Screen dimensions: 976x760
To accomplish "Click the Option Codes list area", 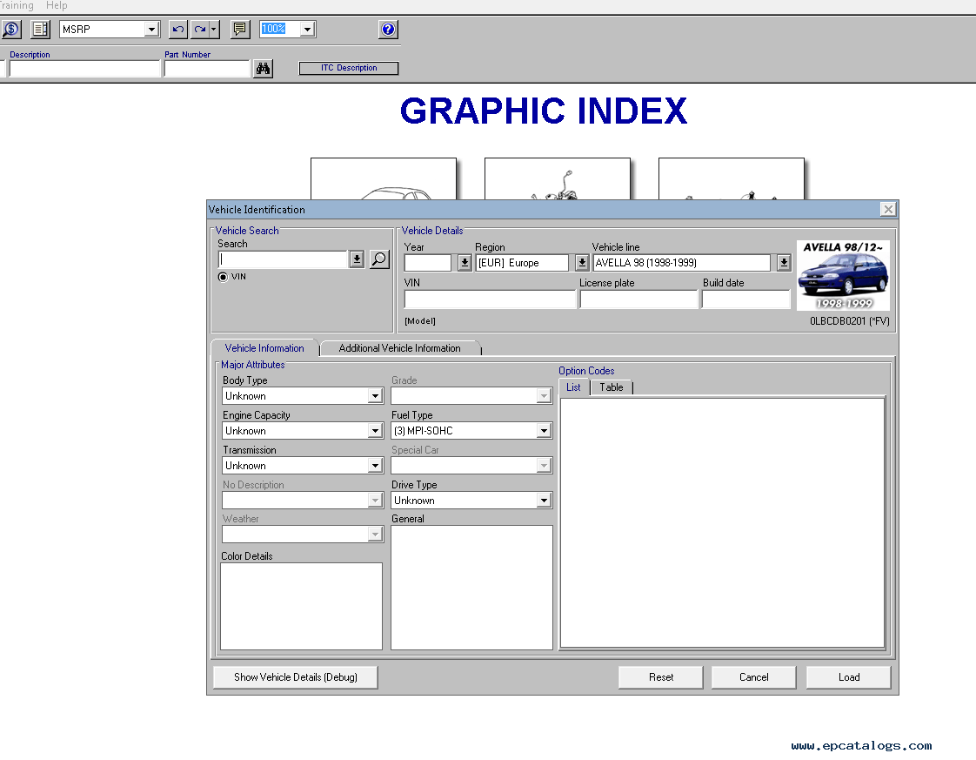I will pyautogui.click(x=722, y=522).
